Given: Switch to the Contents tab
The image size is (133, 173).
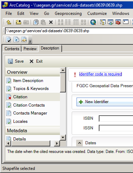Looking at the screenshot, I should 12,49.
